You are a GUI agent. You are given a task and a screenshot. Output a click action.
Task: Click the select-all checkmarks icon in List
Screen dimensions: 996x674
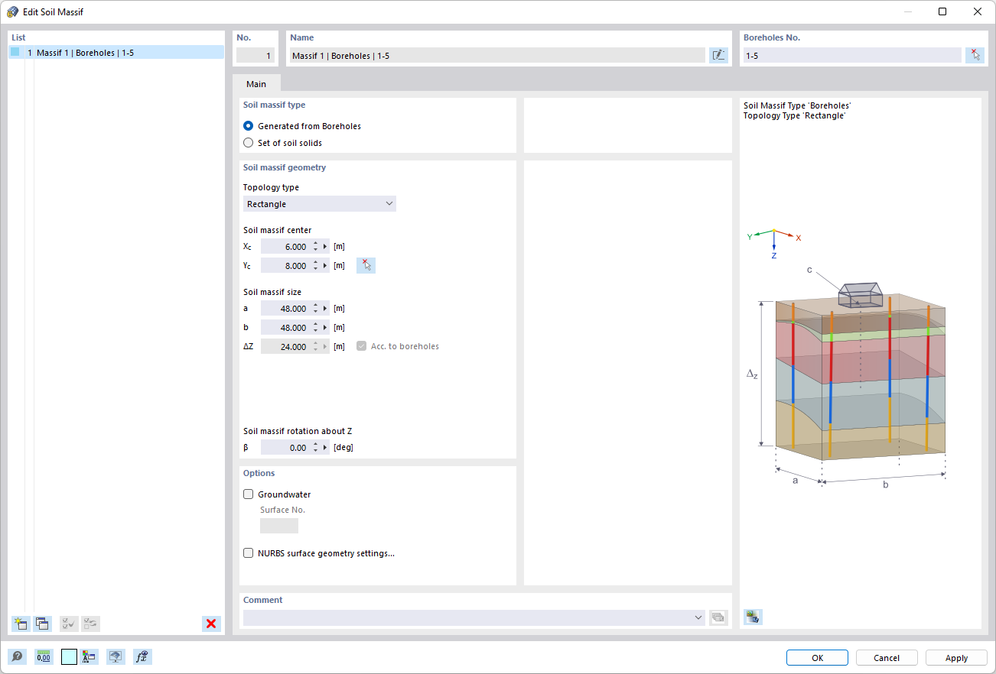coord(69,624)
